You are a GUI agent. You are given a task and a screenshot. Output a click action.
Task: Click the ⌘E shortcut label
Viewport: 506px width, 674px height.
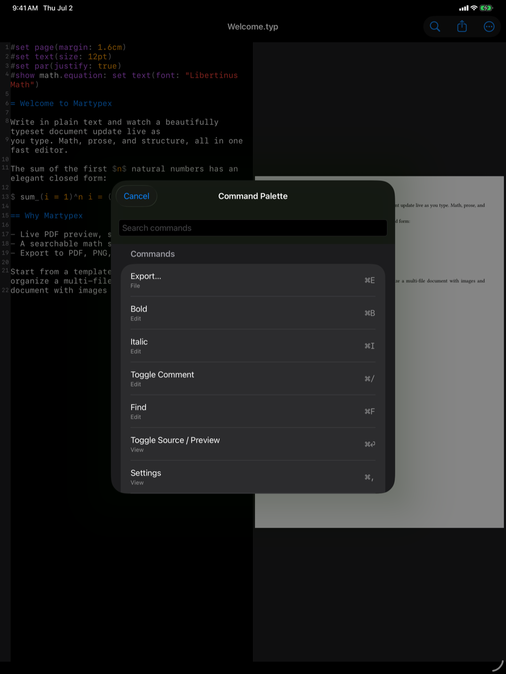pyautogui.click(x=370, y=280)
